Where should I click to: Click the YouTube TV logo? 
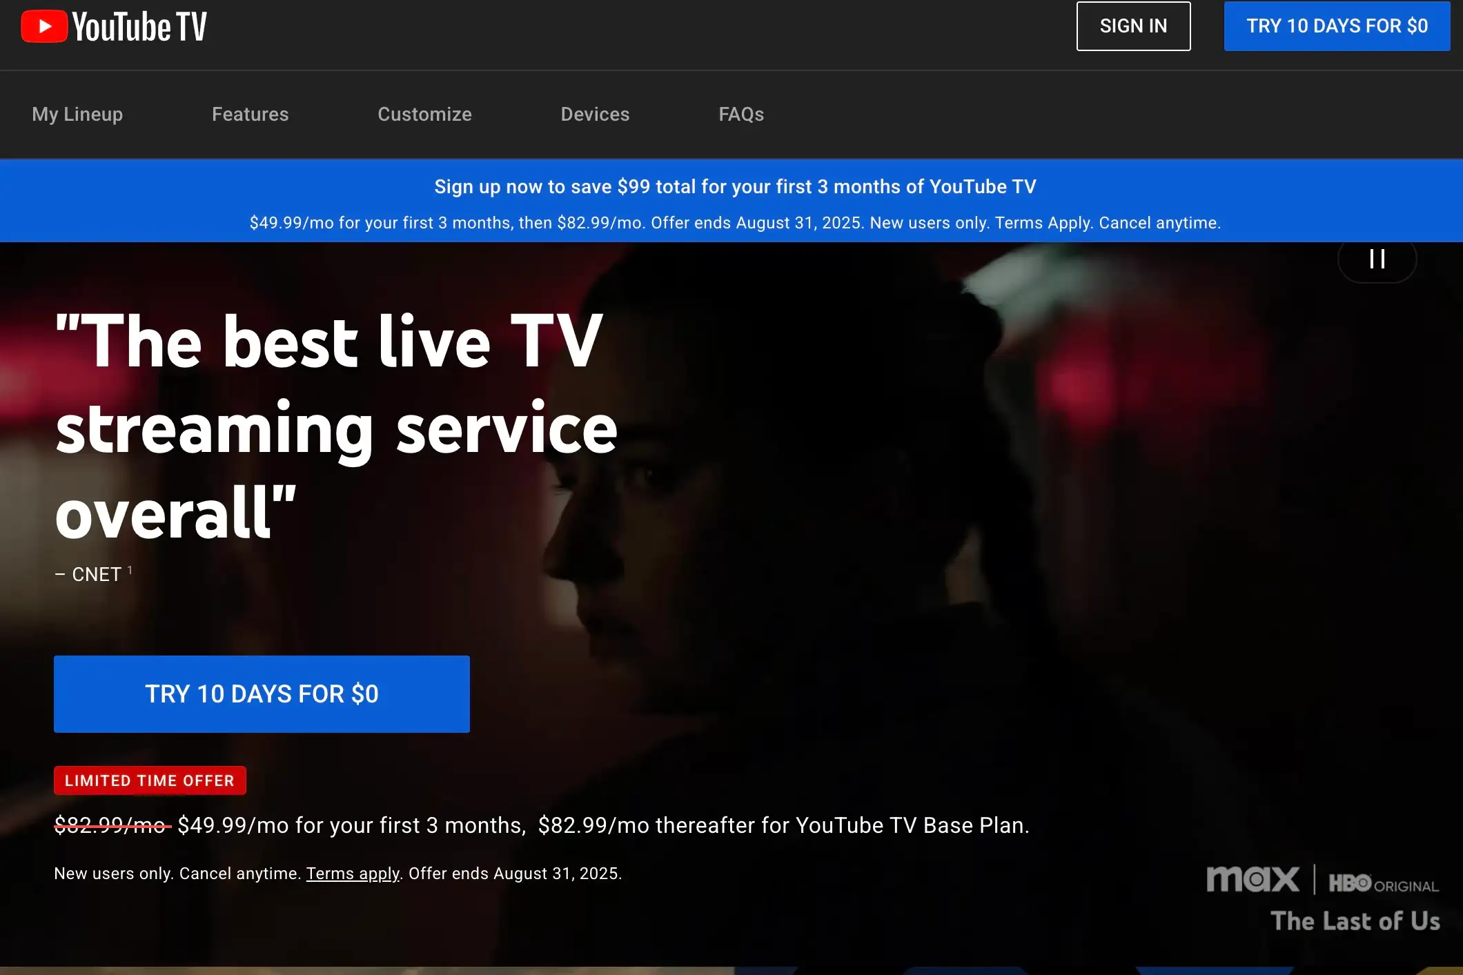(114, 27)
